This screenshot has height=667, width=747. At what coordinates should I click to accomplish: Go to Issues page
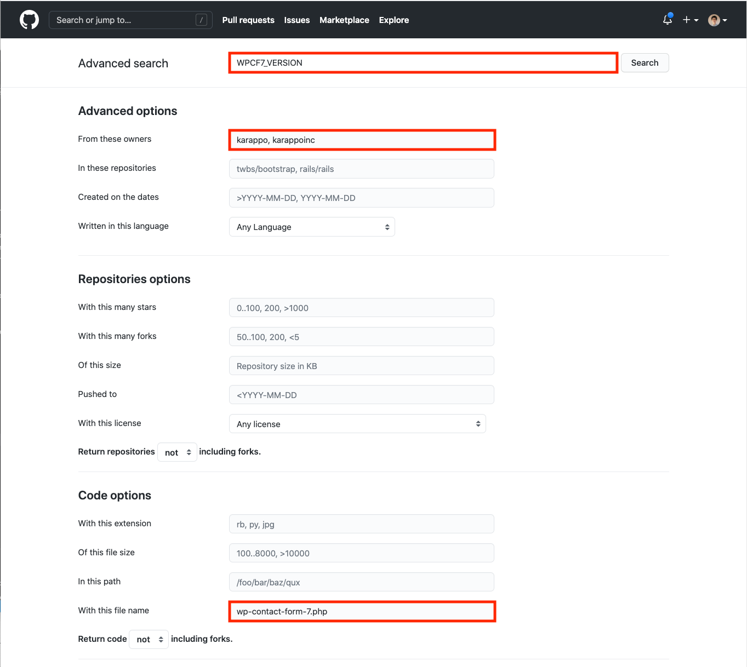pos(297,20)
